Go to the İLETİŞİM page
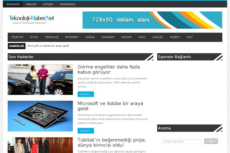Image resolution: width=230 pixels, height=153 pixels. 48,4
